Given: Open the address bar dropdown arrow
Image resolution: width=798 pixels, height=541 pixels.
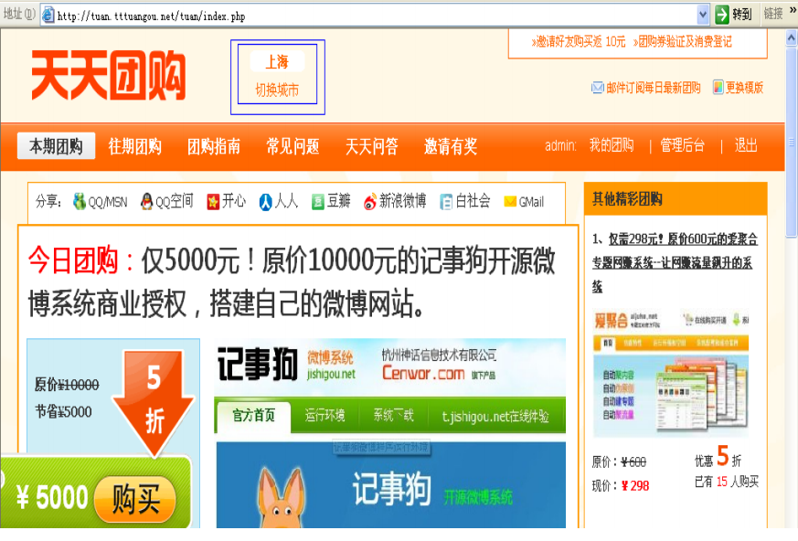Looking at the screenshot, I should tap(703, 15).
